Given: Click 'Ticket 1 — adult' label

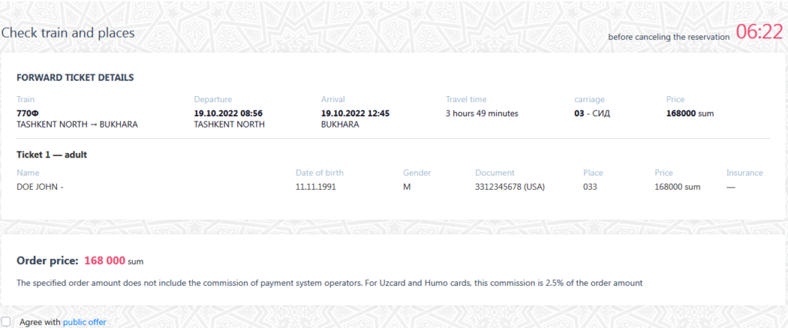Looking at the screenshot, I should click(x=52, y=155).
